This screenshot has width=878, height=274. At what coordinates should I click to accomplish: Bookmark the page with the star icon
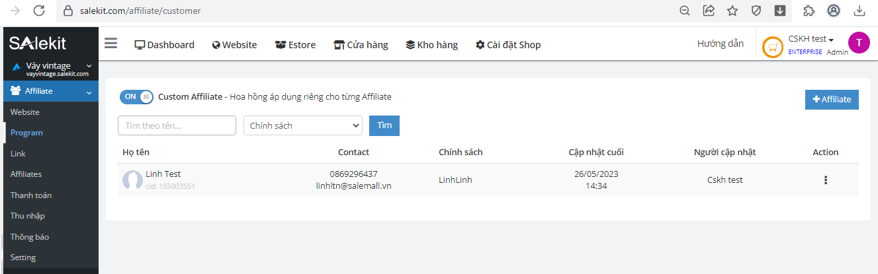pos(732,11)
